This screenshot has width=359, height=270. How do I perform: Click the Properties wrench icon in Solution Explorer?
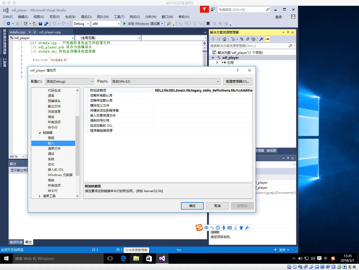pos(261,39)
